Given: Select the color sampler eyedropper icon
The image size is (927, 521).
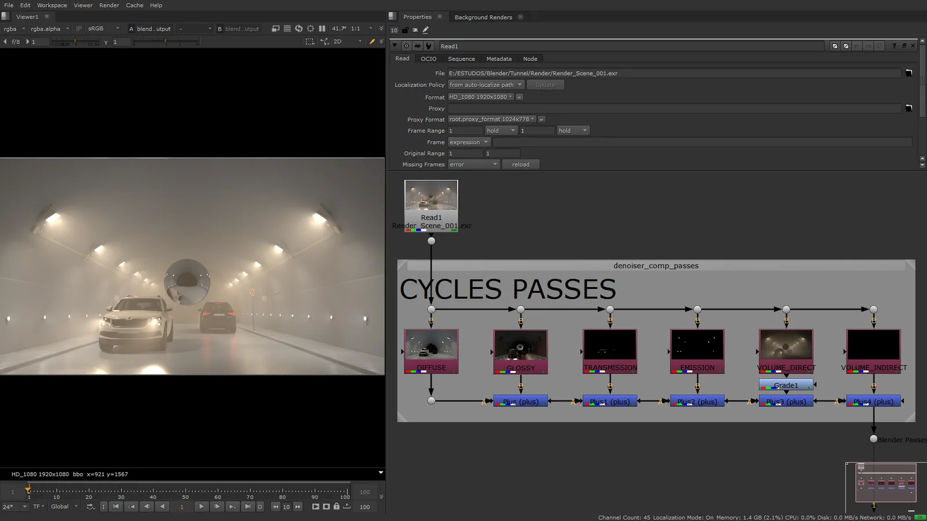Looking at the screenshot, I should tap(373, 41).
